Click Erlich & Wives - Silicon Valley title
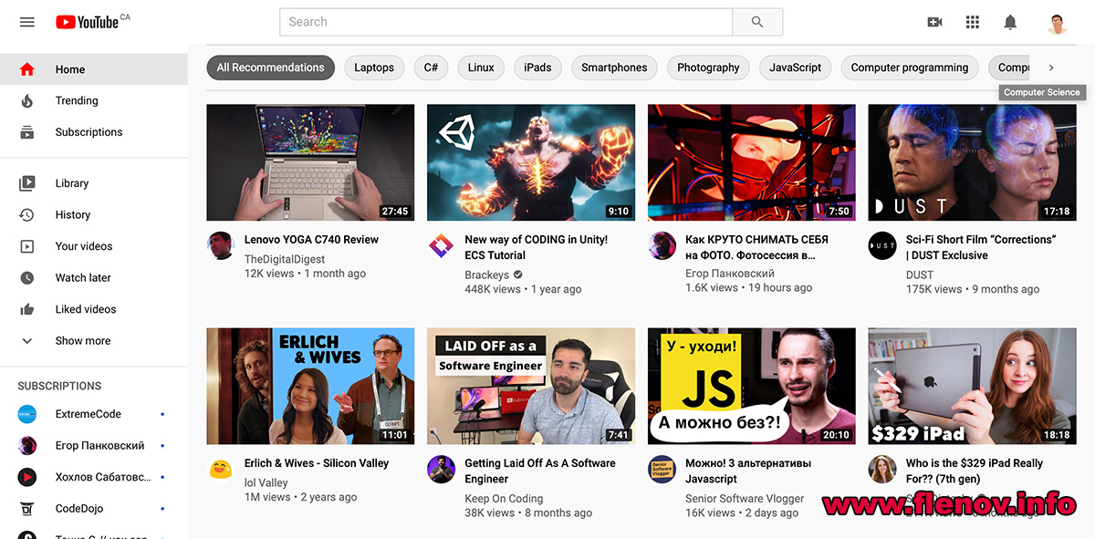1095x539 pixels. (x=317, y=463)
